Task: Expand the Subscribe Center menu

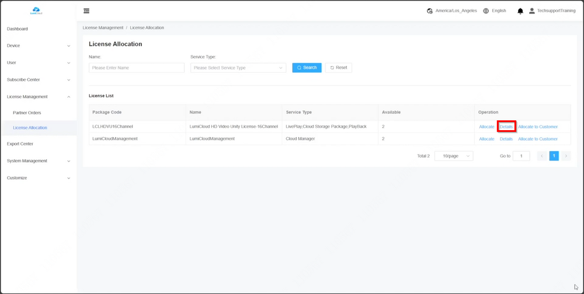Action: tap(38, 79)
